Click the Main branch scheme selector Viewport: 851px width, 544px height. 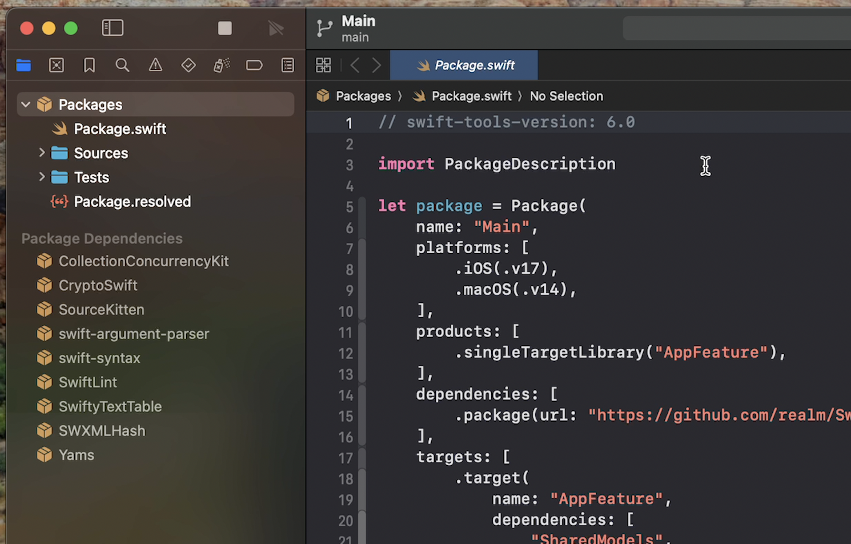tap(358, 29)
